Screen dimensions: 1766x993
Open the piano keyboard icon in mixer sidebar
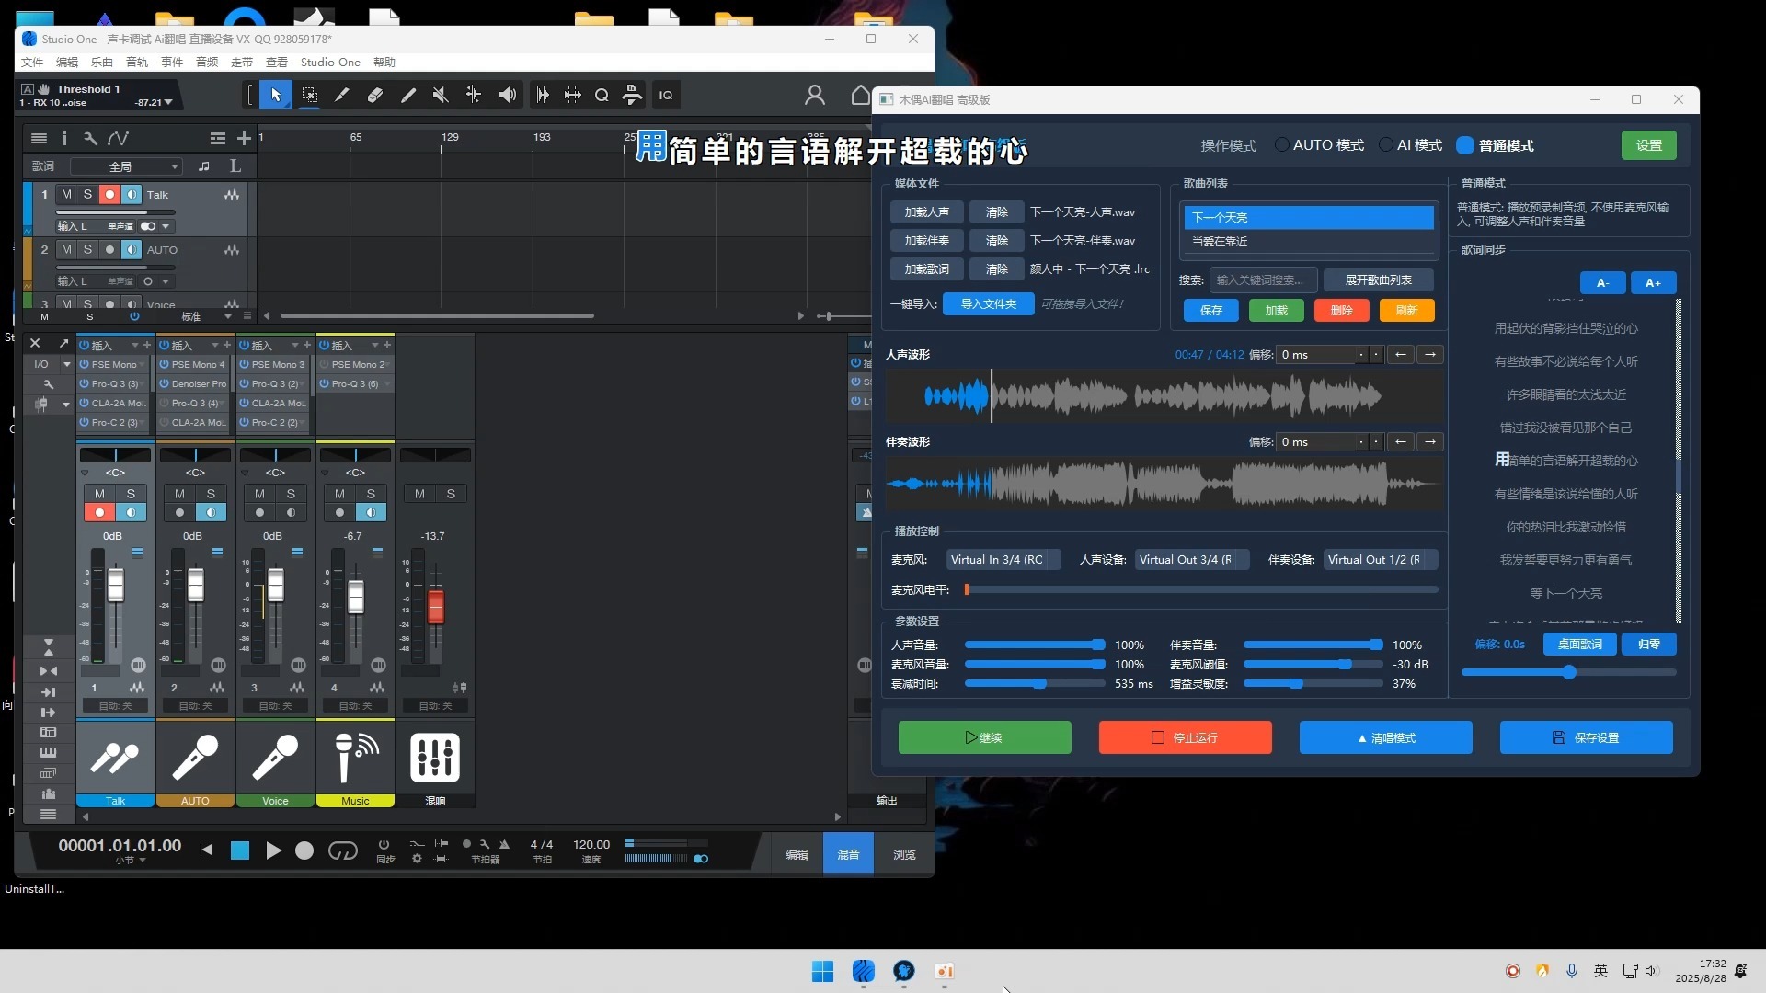49,752
